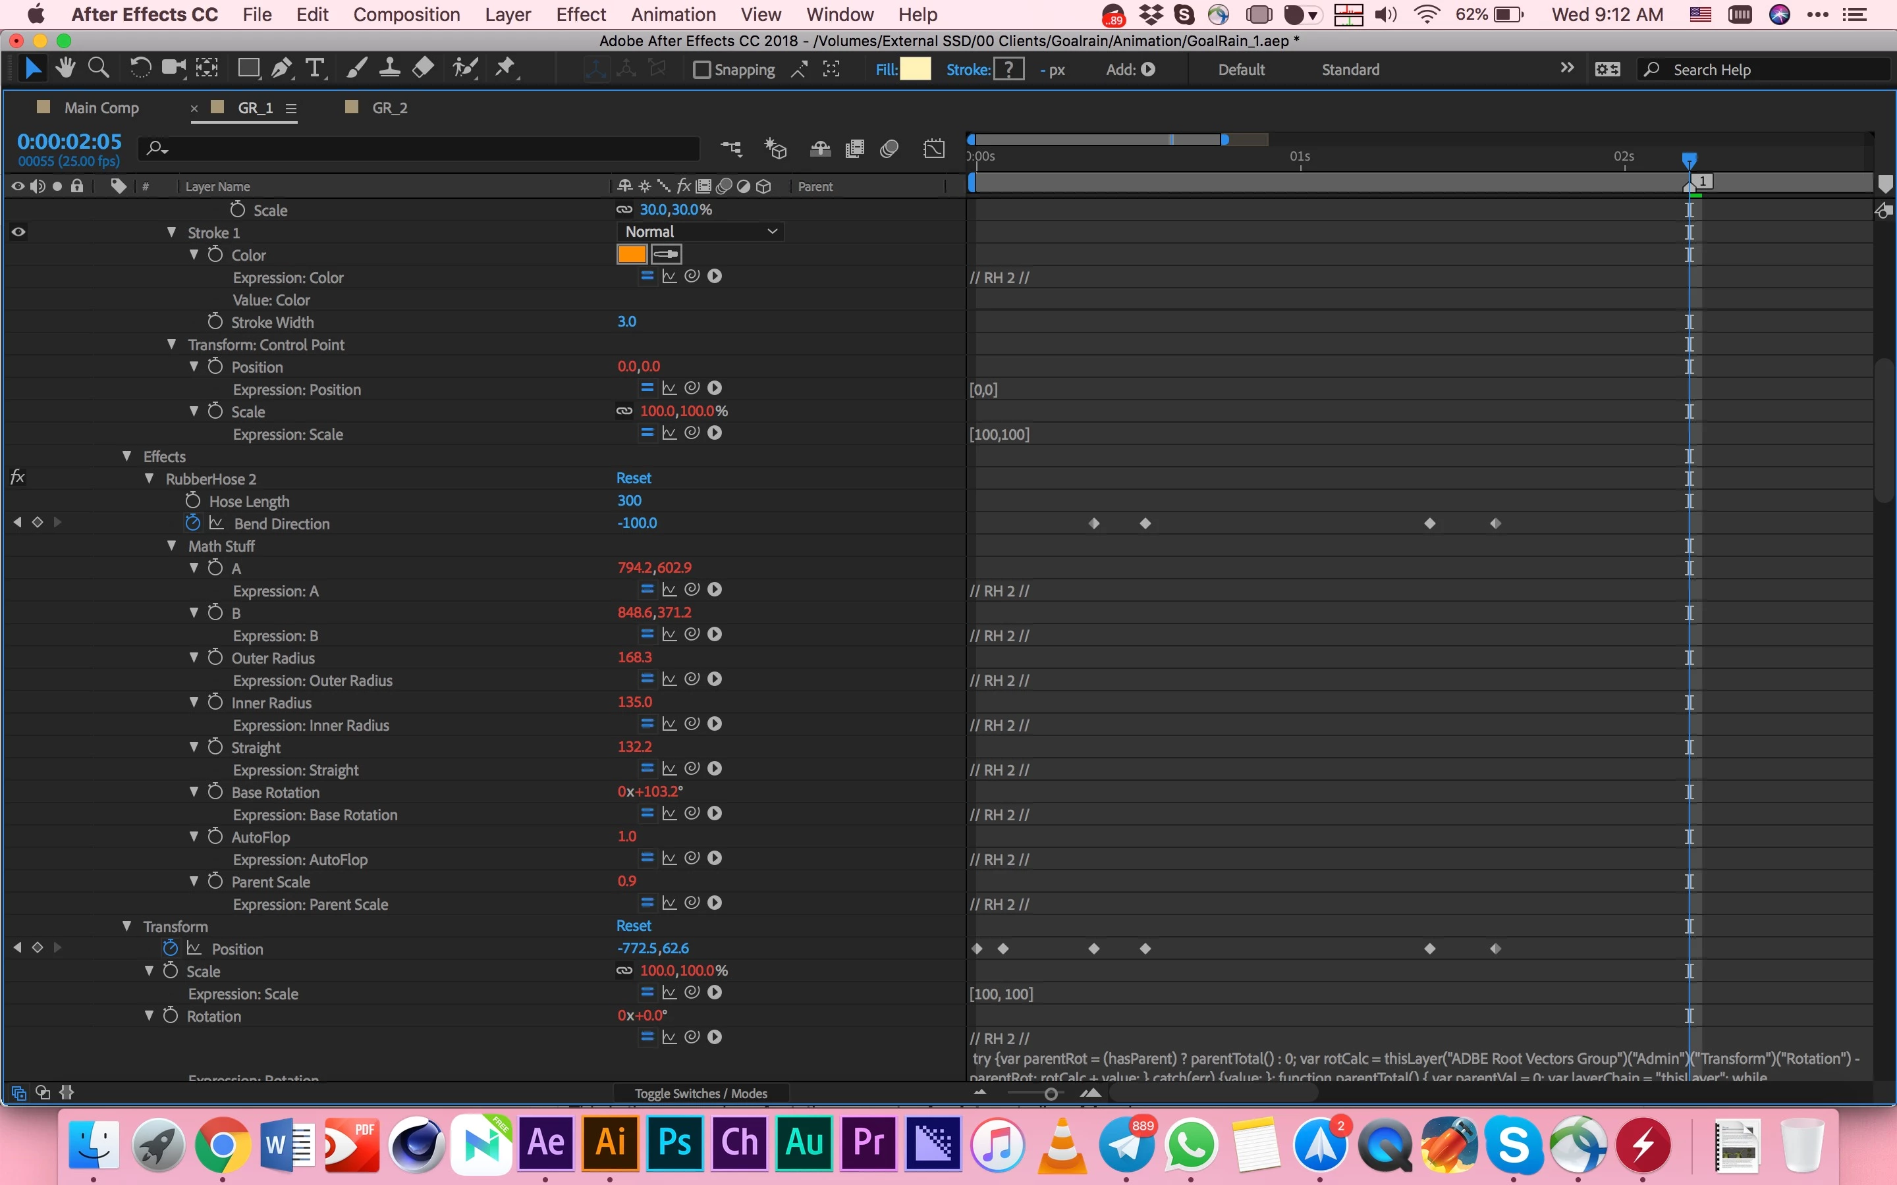The height and width of the screenshot is (1185, 1897).
Task: Select the Type tool
Action: click(314, 69)
